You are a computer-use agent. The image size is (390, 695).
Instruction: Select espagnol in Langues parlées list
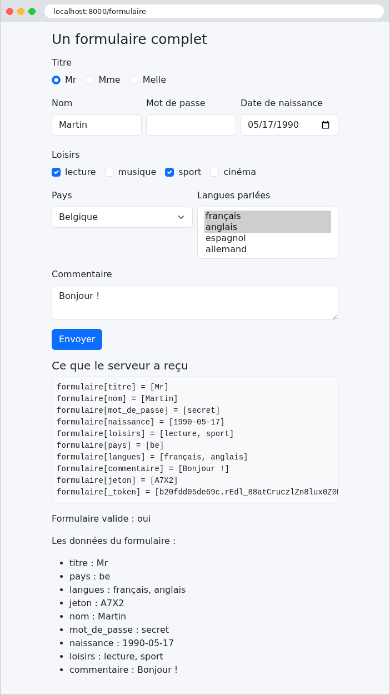coord(268,238)
